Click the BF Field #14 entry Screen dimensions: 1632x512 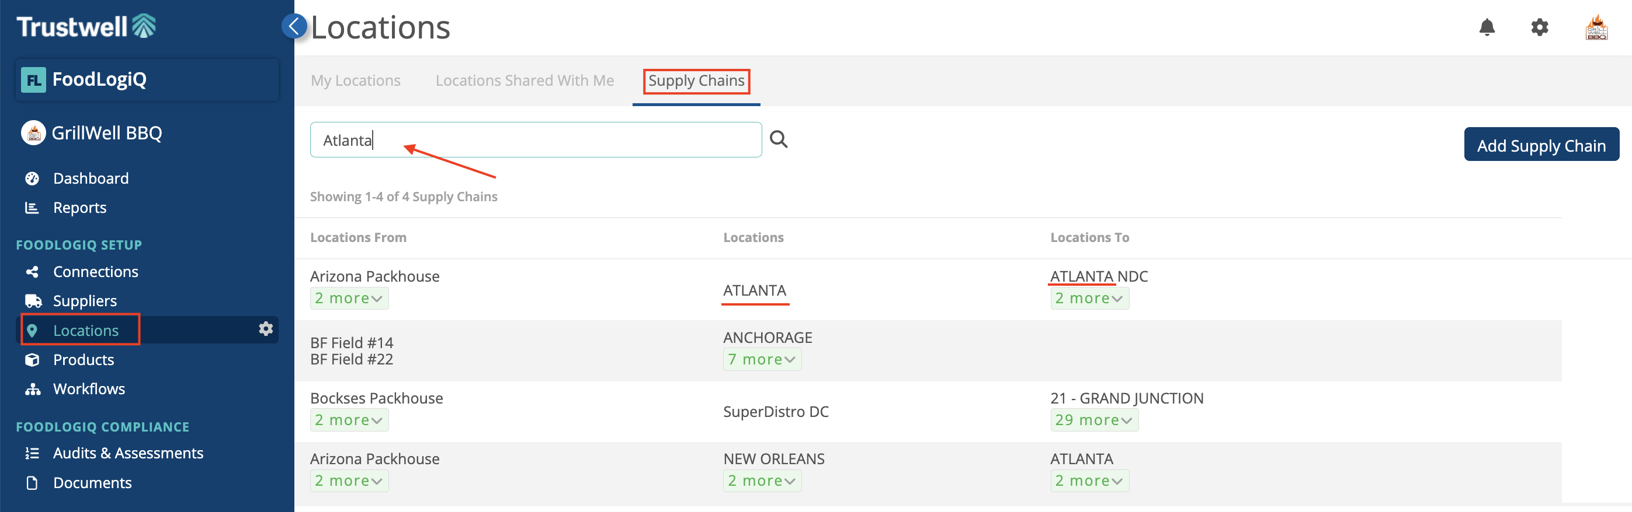352,342
